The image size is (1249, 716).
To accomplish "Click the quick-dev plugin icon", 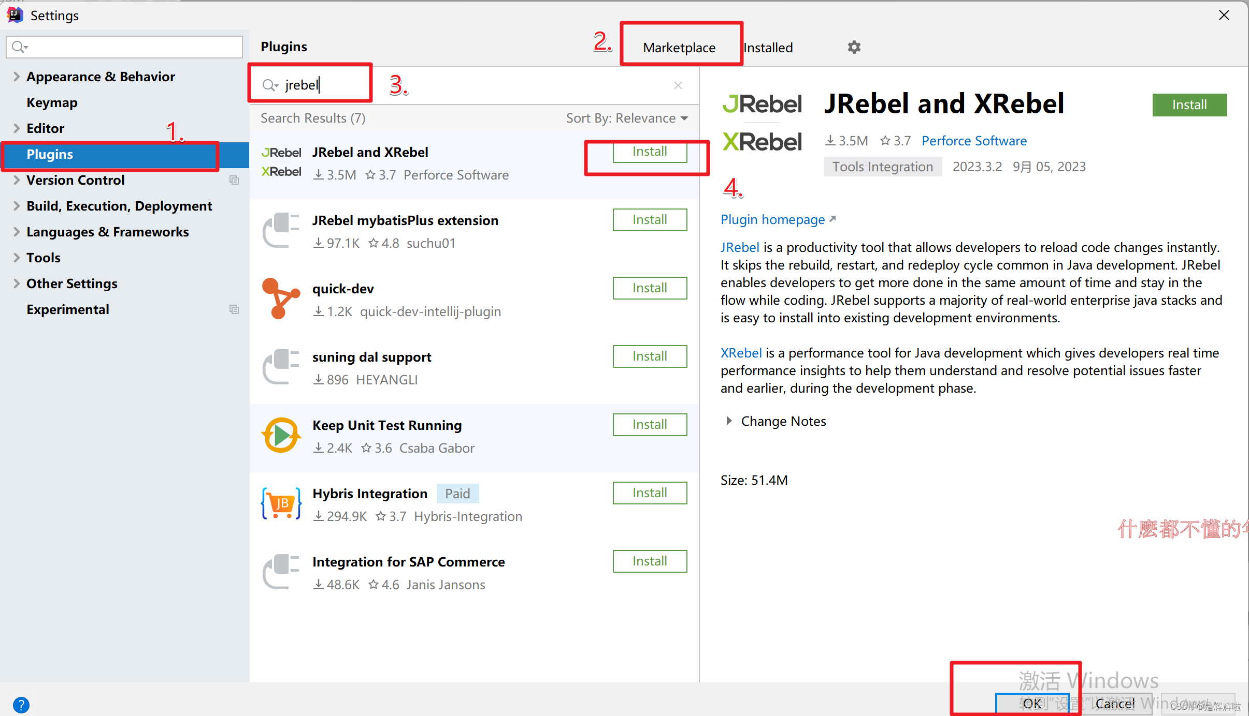I will click(280, 299).
